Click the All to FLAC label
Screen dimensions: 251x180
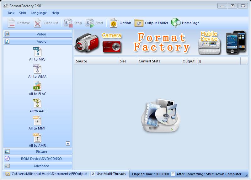37,94
